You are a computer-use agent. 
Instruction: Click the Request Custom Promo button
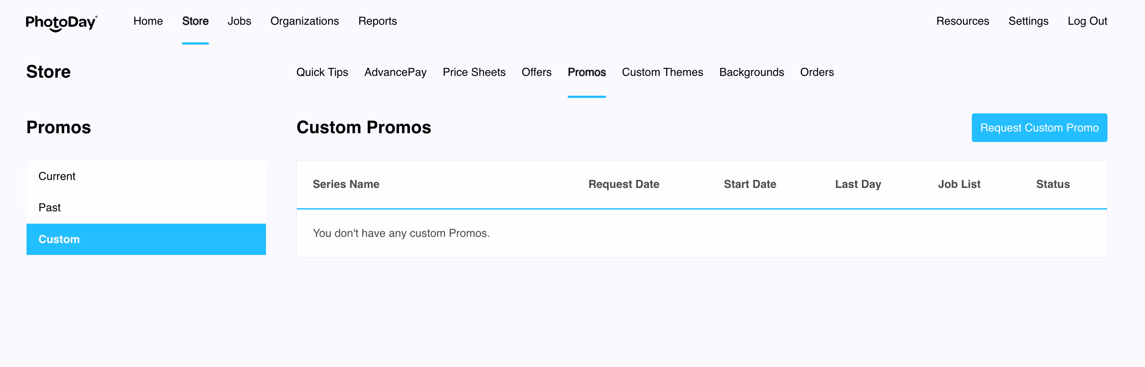pyautogui.click(x=1039, y=128)
